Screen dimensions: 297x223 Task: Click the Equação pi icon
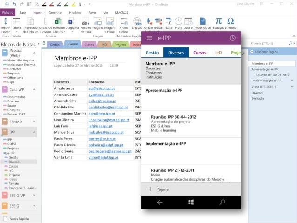219,22
